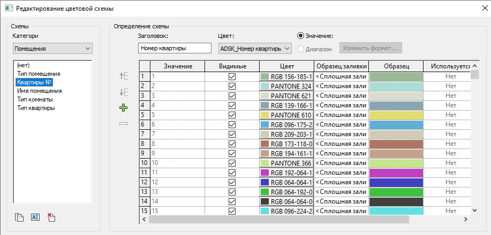Click value cell 10 in Значение column
The width and height of the screenshot is (491, 235).
coord(178,163)
